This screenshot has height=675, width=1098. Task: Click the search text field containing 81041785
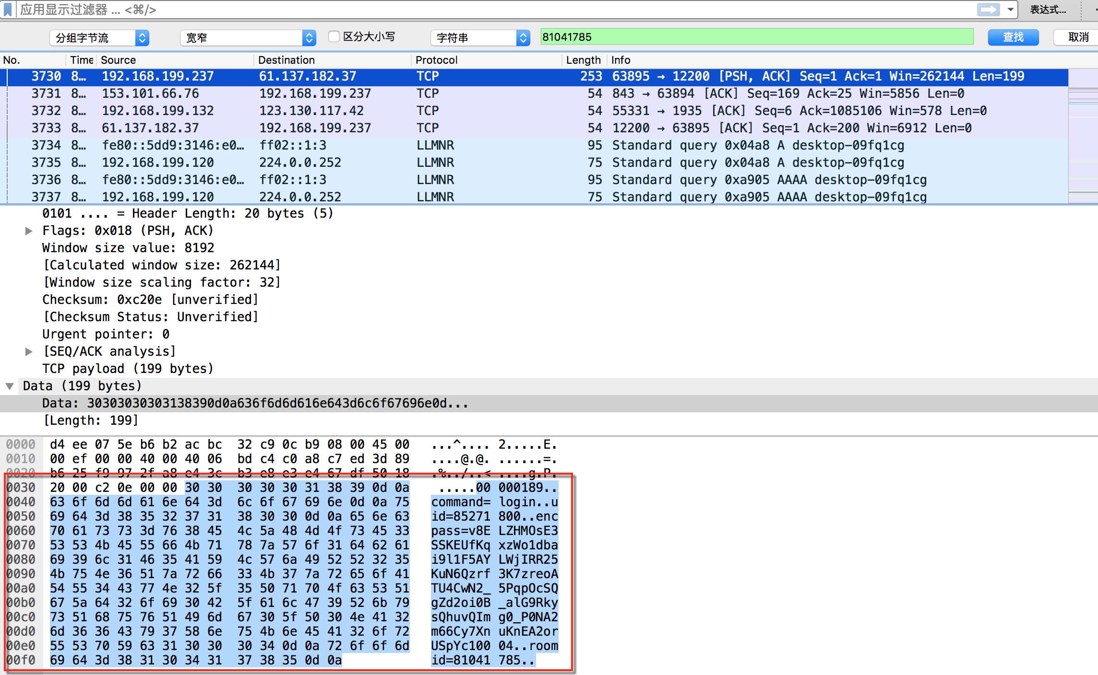[757, 37]
